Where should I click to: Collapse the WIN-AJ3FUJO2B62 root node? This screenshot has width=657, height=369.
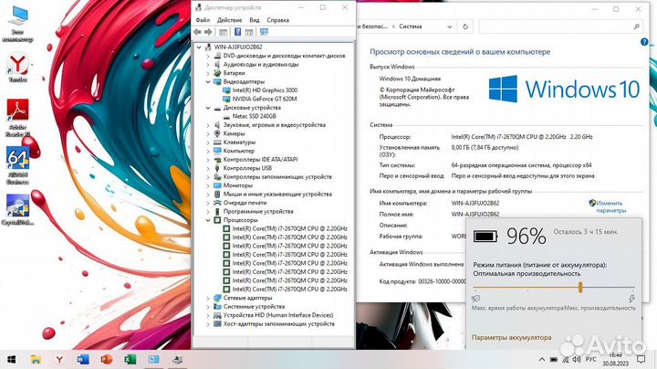199,47
